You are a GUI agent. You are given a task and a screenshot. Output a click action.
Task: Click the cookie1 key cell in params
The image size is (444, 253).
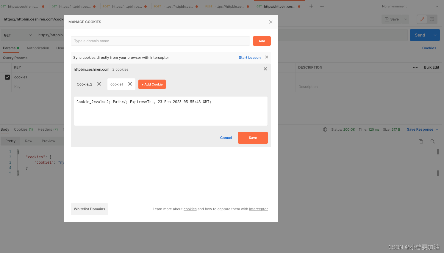point(37,77)
